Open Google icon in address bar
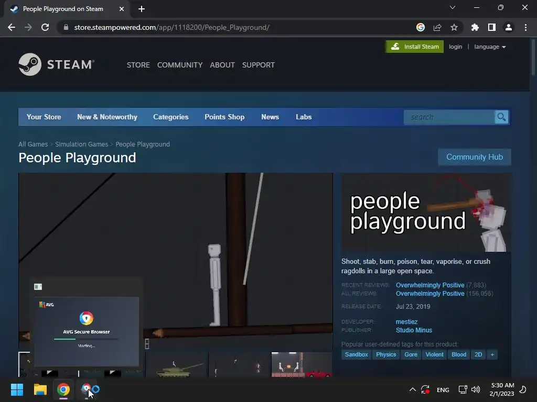The image size is (537, 402). [421, 27]
